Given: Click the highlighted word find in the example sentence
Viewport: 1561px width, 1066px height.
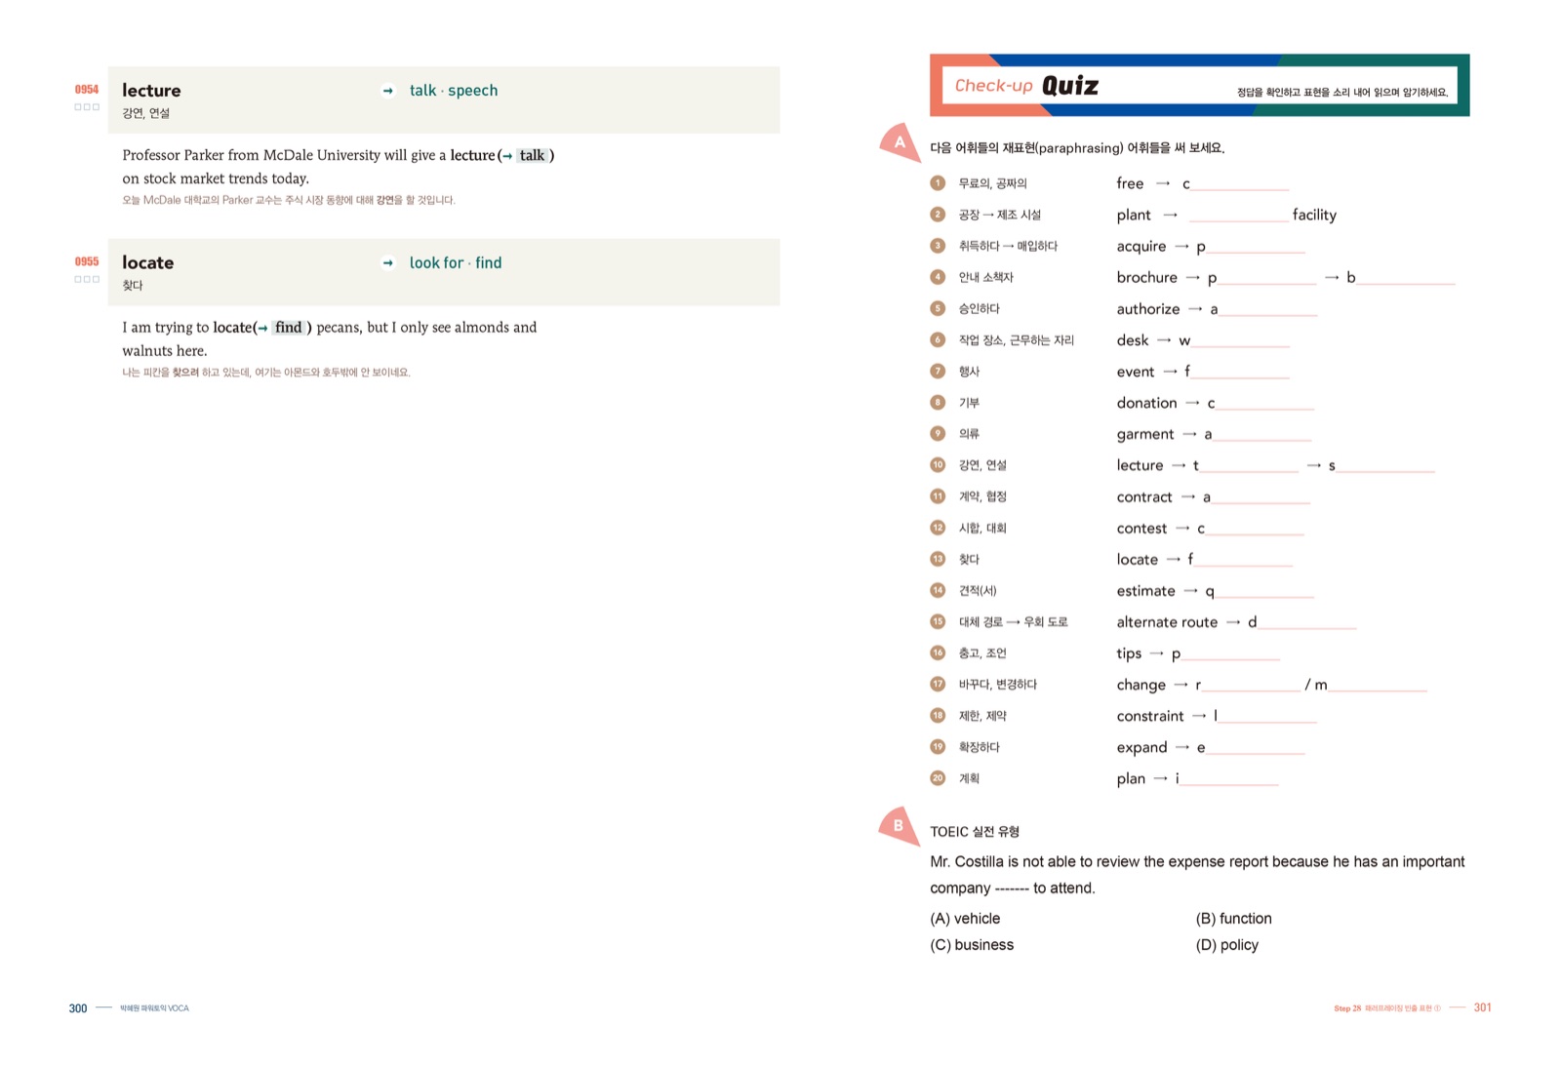Looking at the screenshot, I should coord(288,328).
